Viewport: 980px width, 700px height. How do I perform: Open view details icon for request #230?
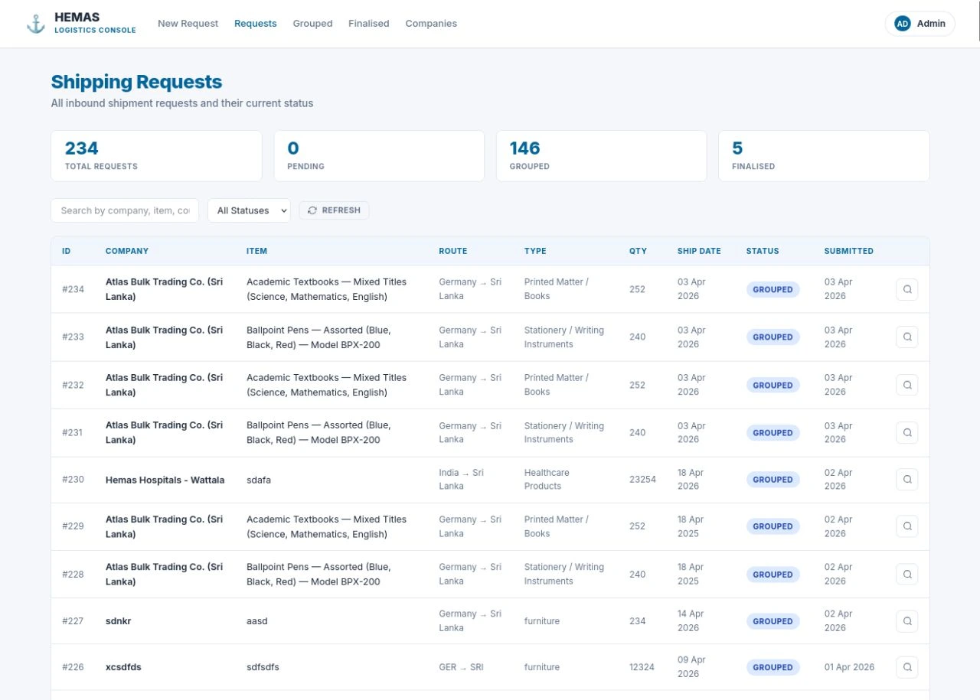(907, 480)
